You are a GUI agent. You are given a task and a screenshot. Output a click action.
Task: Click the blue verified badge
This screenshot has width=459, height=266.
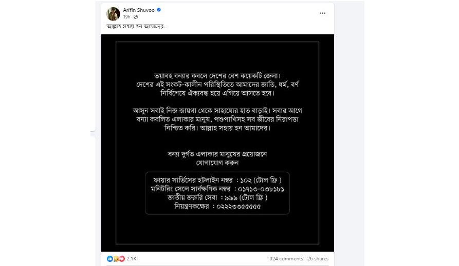[159, 10]
